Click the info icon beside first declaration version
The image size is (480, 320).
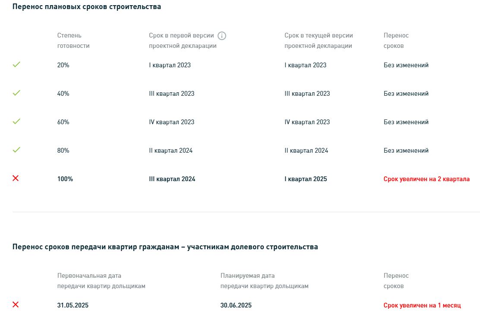click(221, 36)
